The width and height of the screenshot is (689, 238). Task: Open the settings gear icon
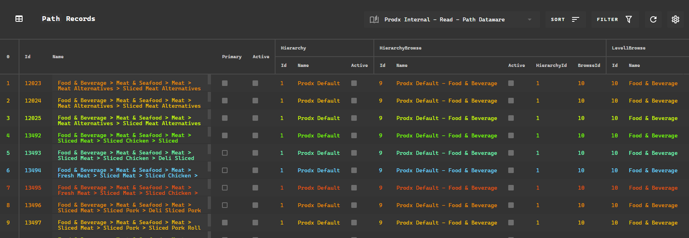pos(676,19)
